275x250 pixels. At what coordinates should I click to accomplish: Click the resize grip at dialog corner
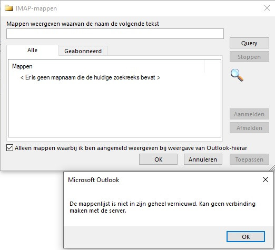272,168
